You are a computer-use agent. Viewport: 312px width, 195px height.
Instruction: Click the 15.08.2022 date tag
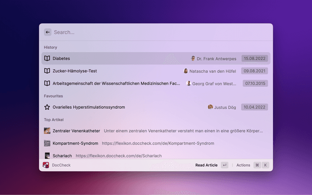(x=254, y=58)
